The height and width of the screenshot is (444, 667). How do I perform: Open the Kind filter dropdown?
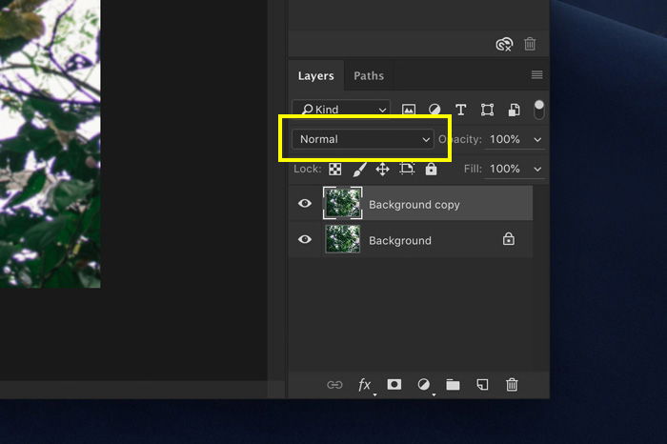click(341, 110)
